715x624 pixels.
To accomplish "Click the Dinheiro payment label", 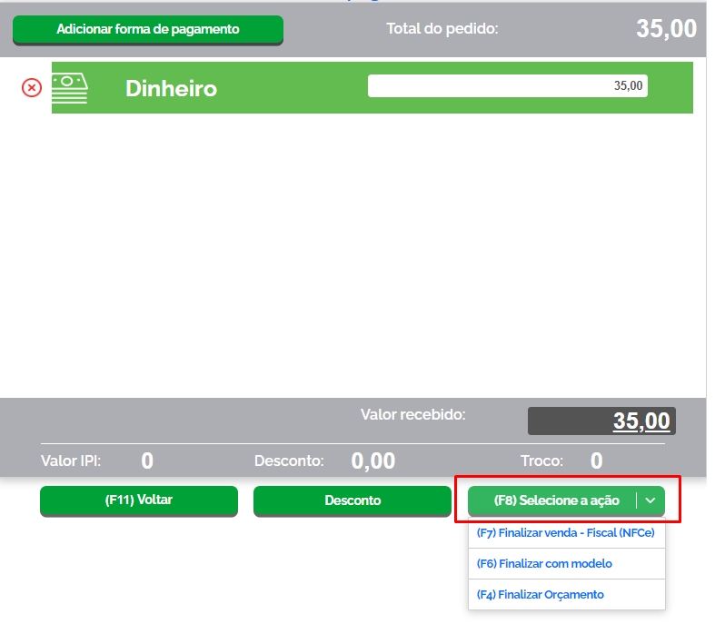I will 171,88.
